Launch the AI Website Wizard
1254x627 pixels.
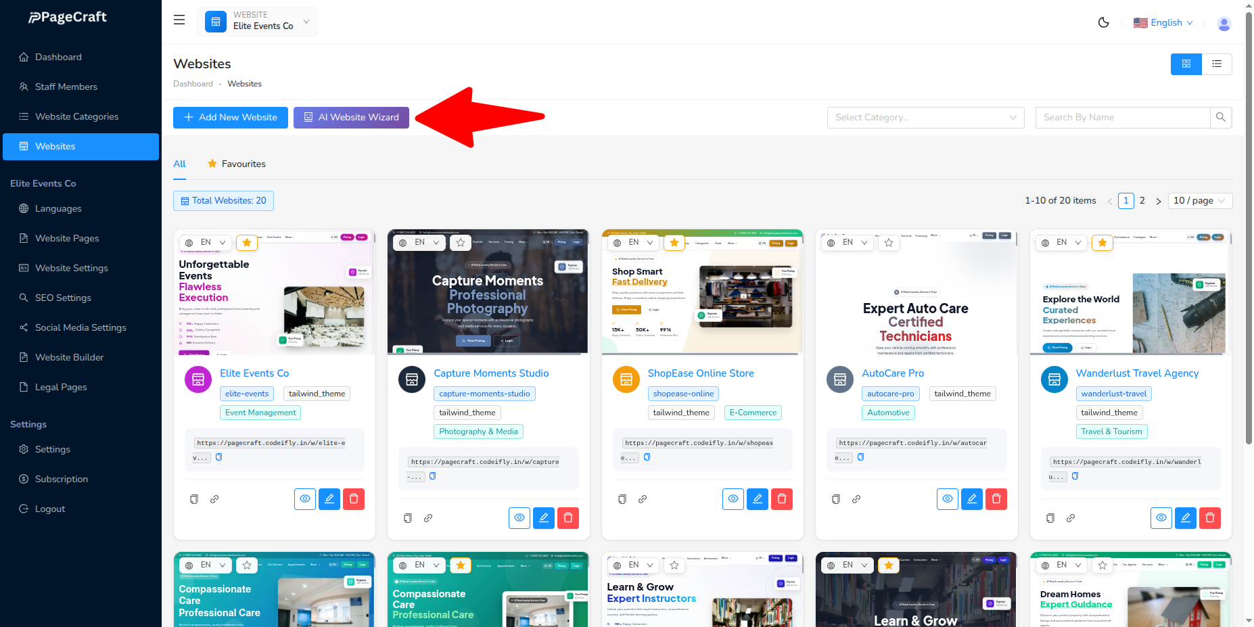pos(351,117)
